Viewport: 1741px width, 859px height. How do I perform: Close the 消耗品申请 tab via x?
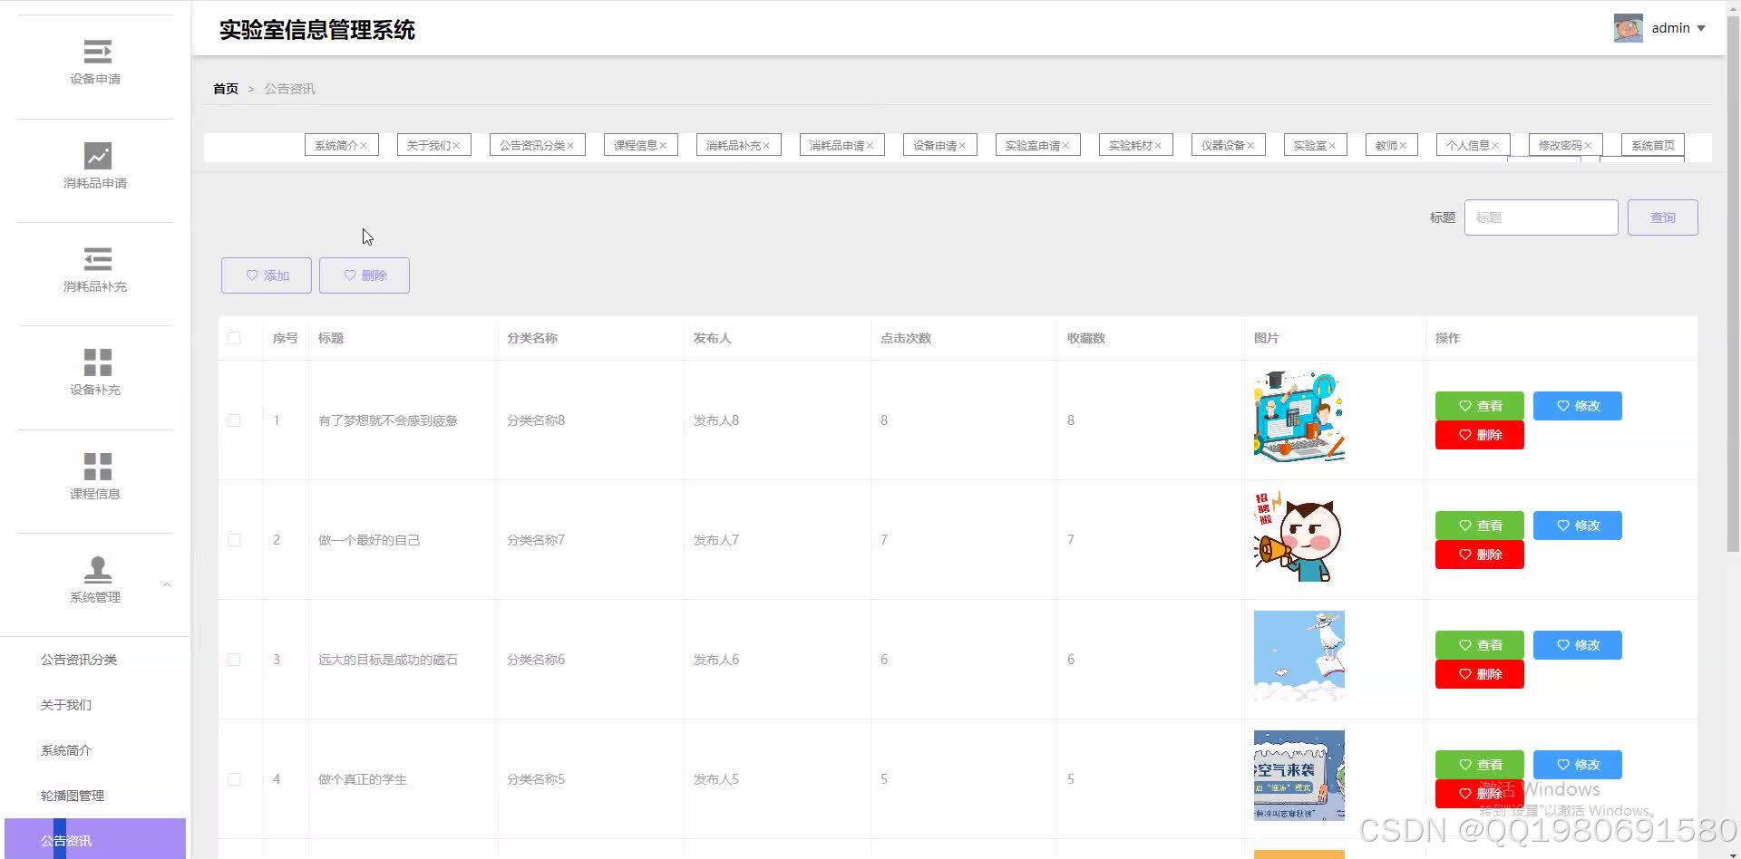870,146
